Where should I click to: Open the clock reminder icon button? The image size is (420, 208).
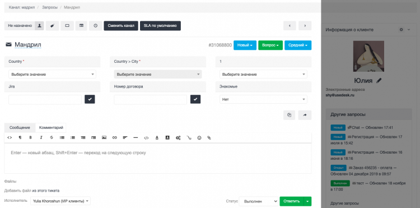point(96,26)
